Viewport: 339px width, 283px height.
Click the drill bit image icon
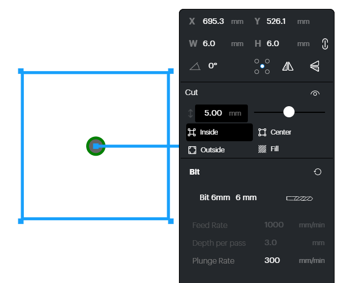pos(299,198)
